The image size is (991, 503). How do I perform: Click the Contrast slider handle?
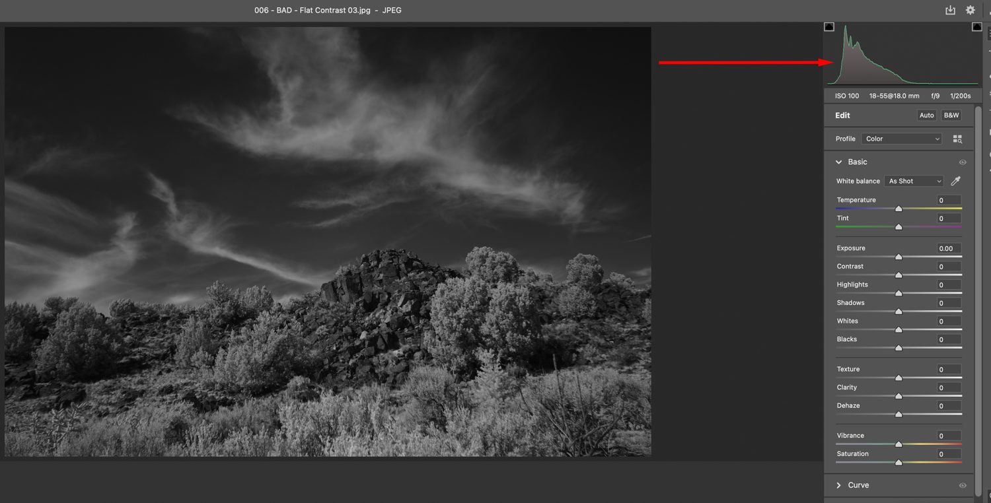[899, 275]
